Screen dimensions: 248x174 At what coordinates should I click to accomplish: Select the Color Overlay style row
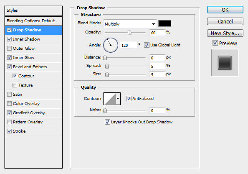33,103
